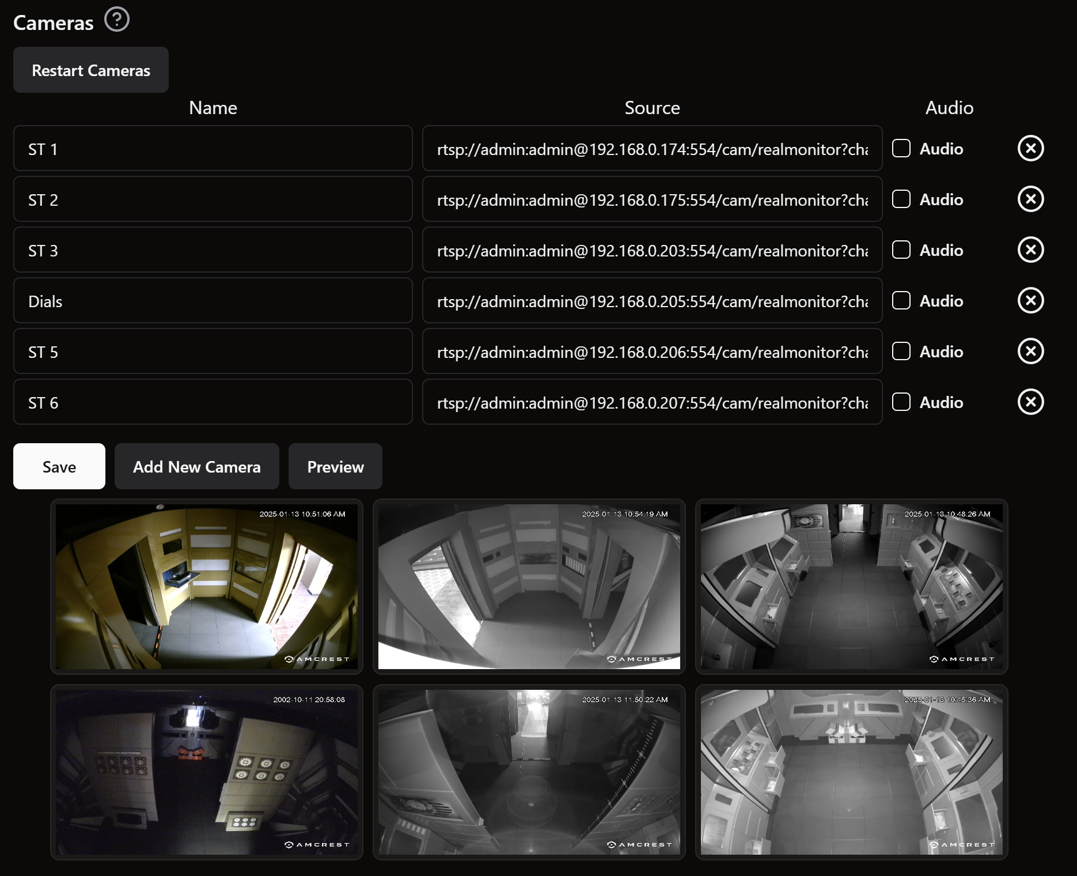This screenshot has height=876, width=1077.
Task: Click the source URL field for 192.168.0.174
Action: point(652,149)
